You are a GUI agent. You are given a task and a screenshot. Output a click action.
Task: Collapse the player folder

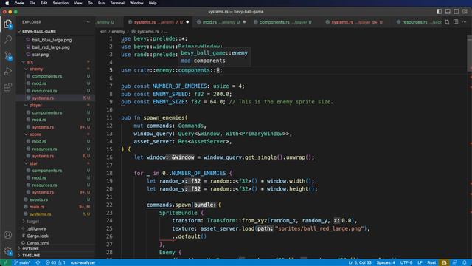(x=35, y=105)
